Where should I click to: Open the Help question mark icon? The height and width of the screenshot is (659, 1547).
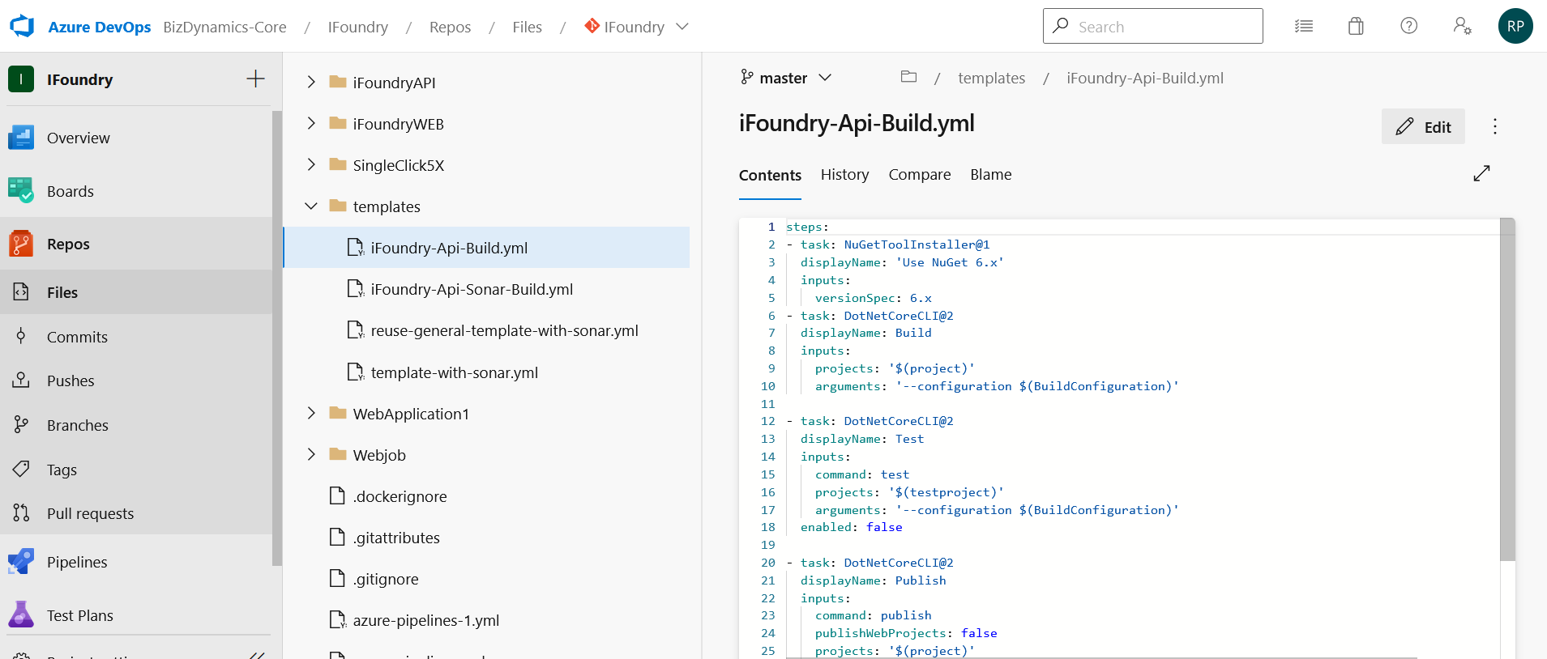click(1409, 26)
